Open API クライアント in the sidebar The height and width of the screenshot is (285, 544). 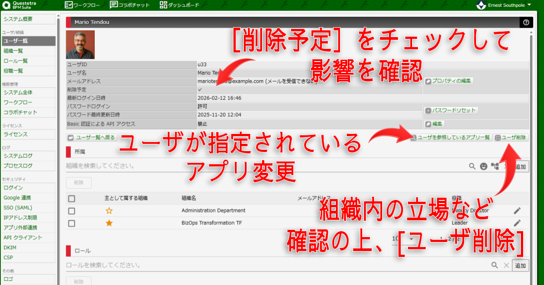pyautogui.click(x=28, y=237)
